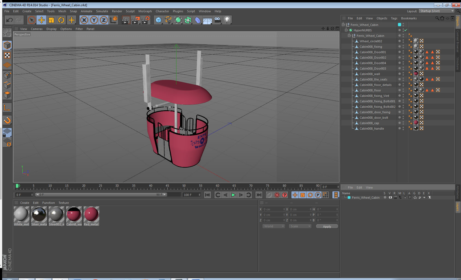Screen dimensions: 461x280
Task: Play the animation forward
Action: tap(233, 195)
